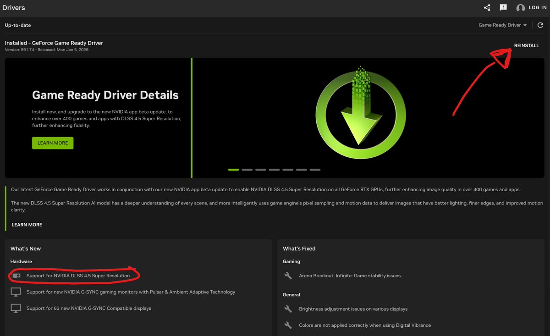Click Brightness adjustment issues on various displays
The width and height of the screenshot is (550, 336).
click(x=353, y=309)
